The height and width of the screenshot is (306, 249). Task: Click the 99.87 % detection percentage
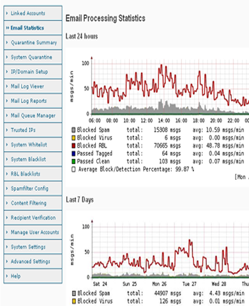pos(185,170)
